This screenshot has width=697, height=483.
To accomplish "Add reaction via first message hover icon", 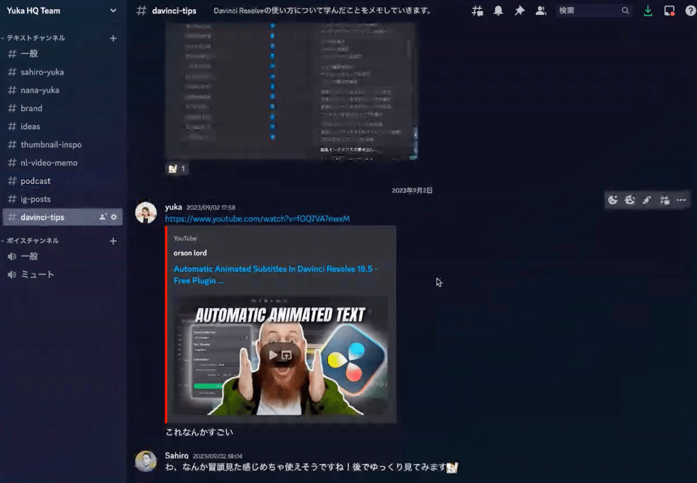I will [613, 200].
